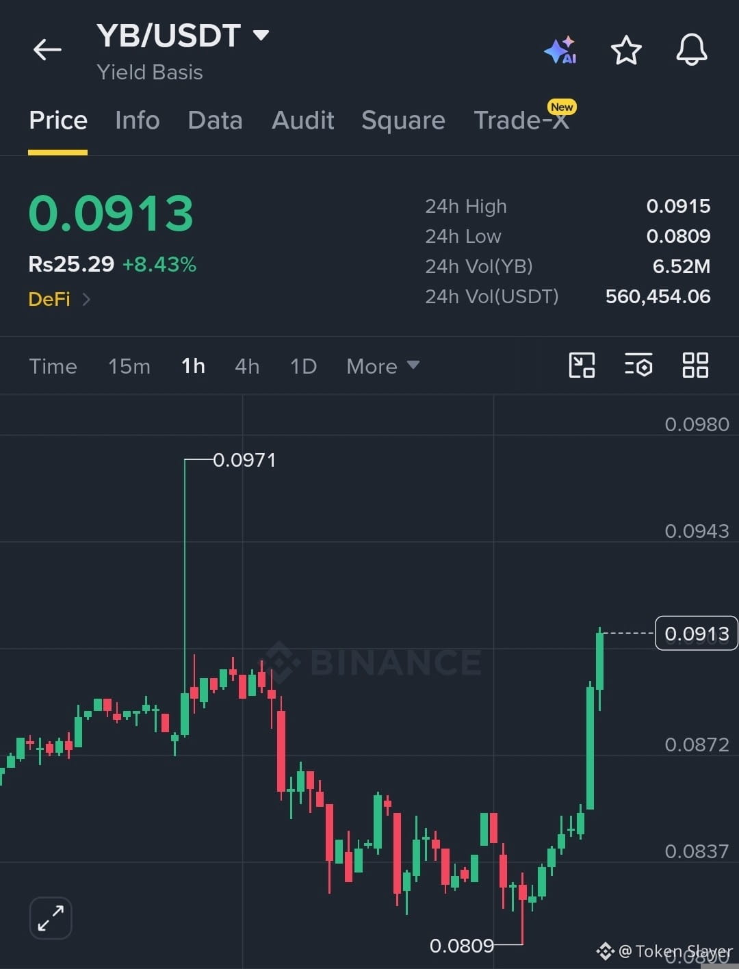Click the 0.0913 current price marker
The image size is (739, 969).
pyautogui.click(x=697, y=633)
